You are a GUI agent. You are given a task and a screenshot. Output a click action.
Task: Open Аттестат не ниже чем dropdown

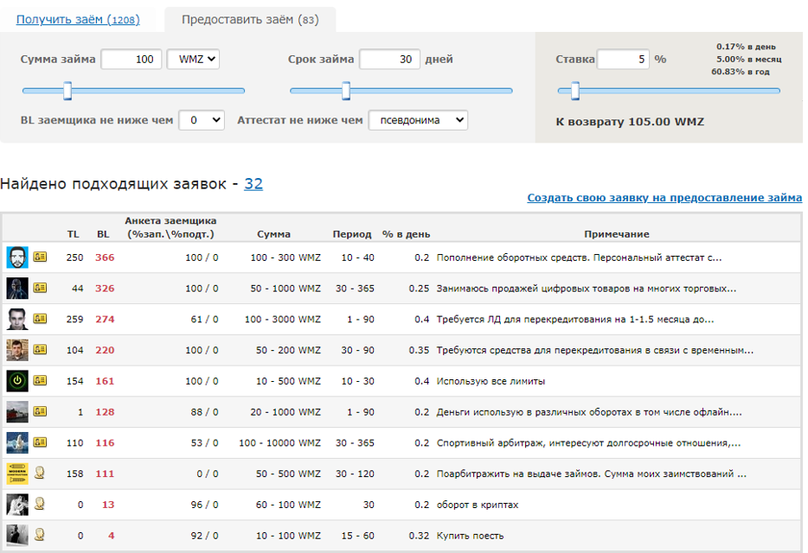coord(418,120)
